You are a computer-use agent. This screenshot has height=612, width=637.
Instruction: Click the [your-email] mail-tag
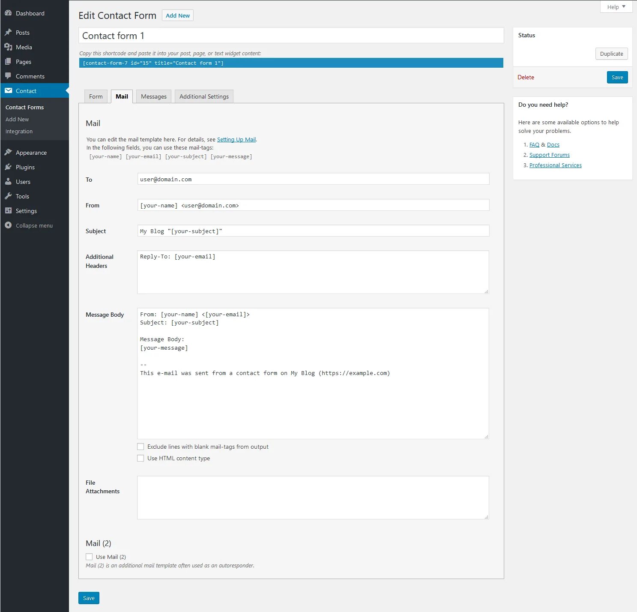tap(144, 156)
